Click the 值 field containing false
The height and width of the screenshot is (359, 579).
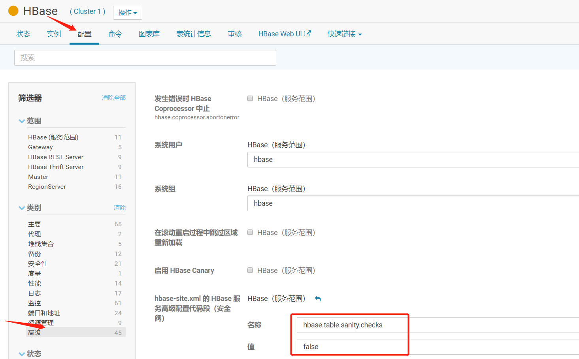click(x=438, y=347)
